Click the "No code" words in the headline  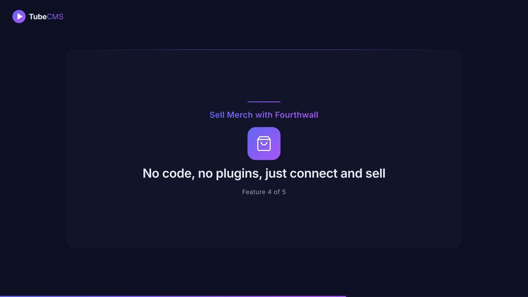point(167,173)
